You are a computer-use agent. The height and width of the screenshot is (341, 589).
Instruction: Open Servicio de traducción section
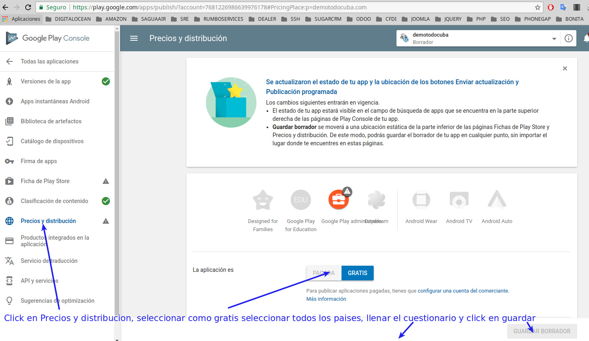(x=49, y=261)
